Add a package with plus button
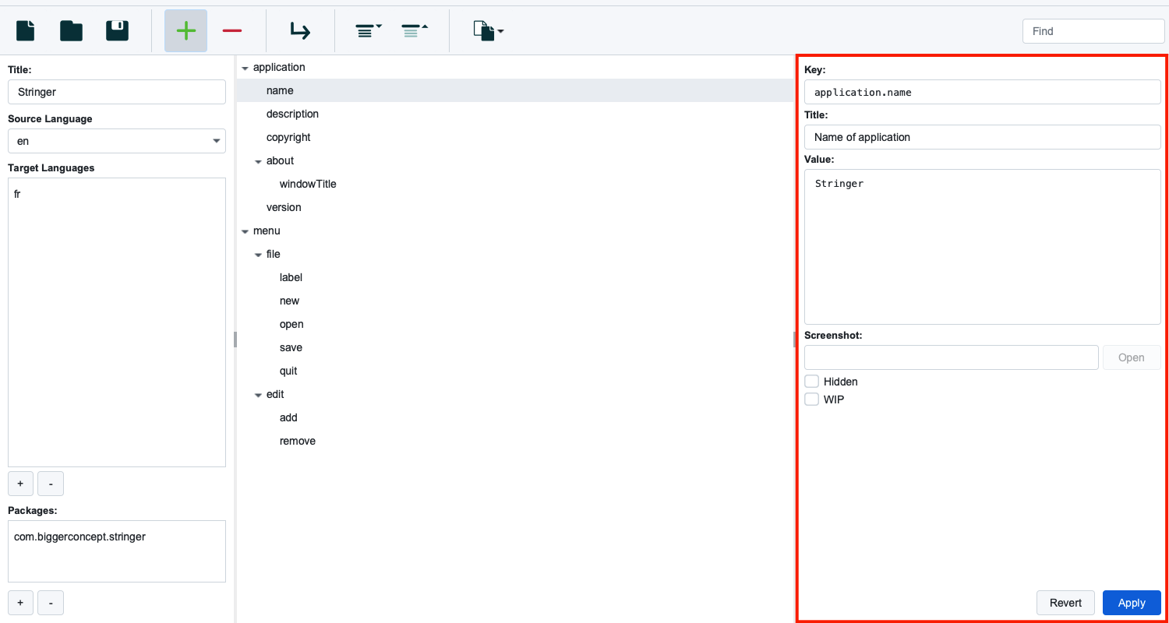This screenshot has height=623, width=1169. 20,603
